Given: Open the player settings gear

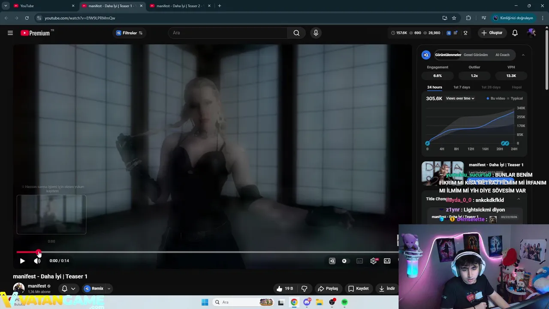Looking at the screenshot, I should tap(374, 261).
